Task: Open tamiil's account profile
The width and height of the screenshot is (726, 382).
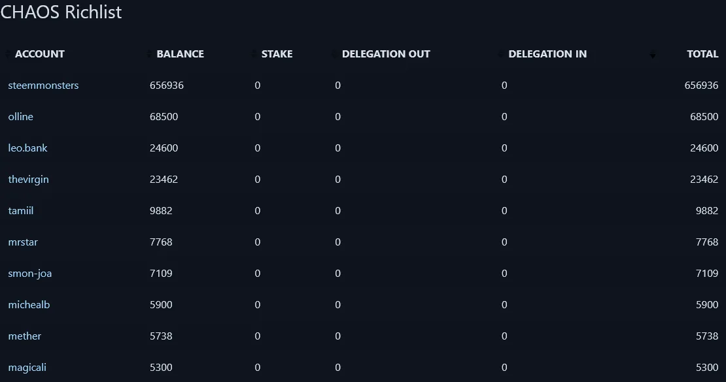Action: pyautogui.click(x=21, y=211)
